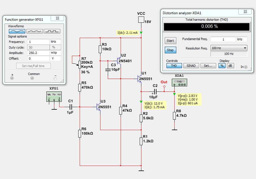This screenshot has height=179, width=256.
Task: Click the VCC 18V supply symbol
Action: (x=141, y=20)
